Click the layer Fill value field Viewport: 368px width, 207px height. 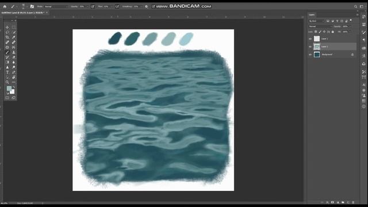coord(345,32)
